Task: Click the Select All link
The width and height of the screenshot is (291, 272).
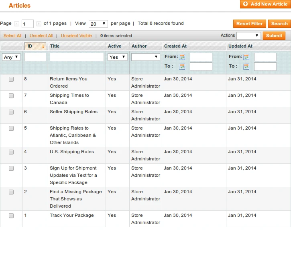Action: pyautogui.click(x=12, y=36)
